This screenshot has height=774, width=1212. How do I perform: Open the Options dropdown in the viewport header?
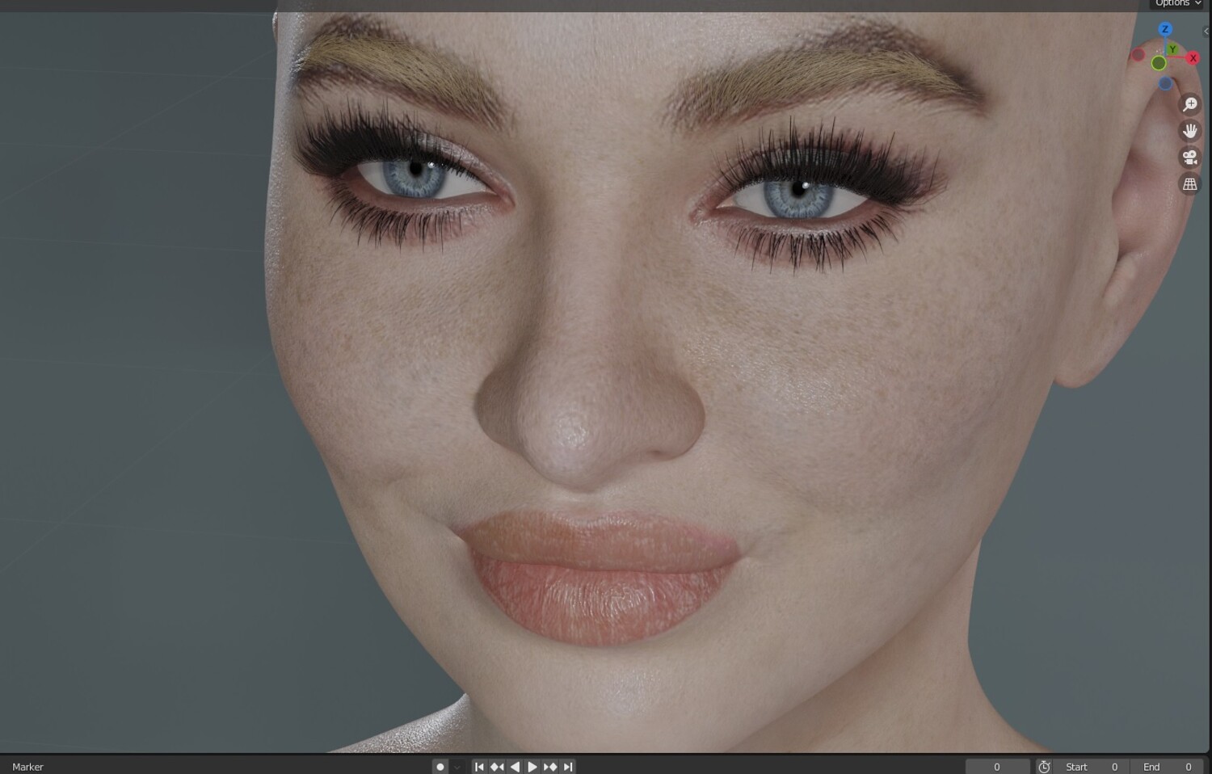[1178, 4]
